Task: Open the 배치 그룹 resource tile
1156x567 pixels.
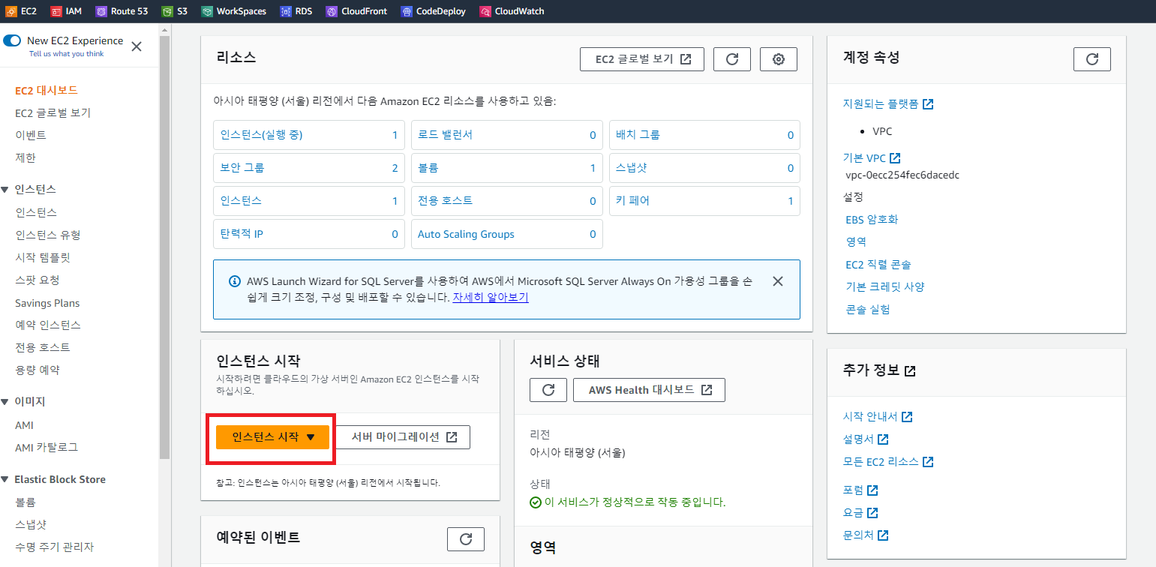Action: (x=704, y=135)
